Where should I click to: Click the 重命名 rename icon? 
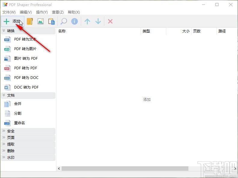(x=7, y=123)
